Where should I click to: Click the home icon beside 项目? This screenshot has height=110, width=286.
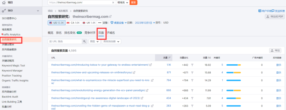tap(4, 3)
